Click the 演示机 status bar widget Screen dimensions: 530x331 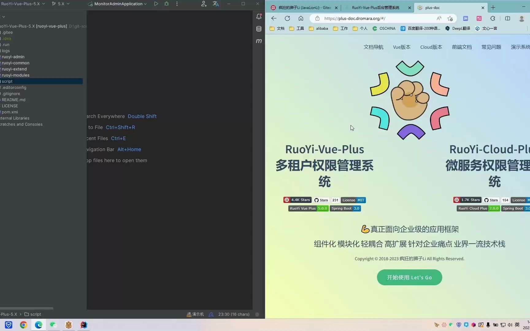point(195,314)
